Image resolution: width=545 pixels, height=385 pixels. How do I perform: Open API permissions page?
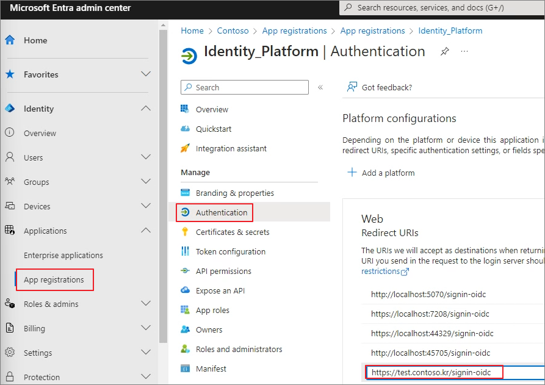(x=223, y=271)
